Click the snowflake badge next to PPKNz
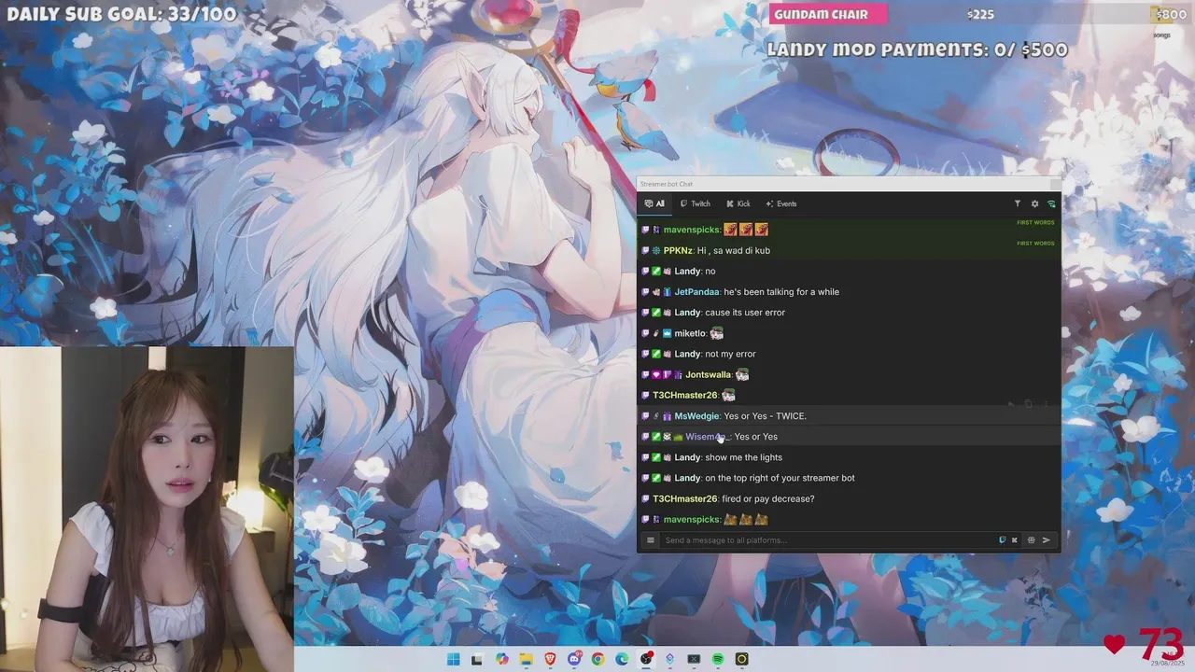1195x672 pixels. (x=656, y=250)
